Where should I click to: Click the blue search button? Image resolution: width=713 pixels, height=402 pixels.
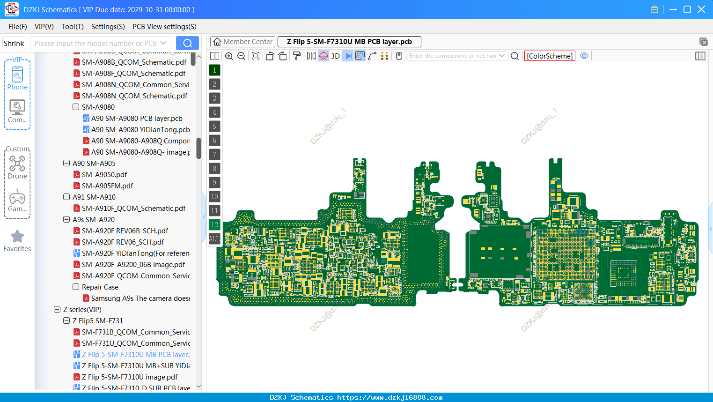187,43
